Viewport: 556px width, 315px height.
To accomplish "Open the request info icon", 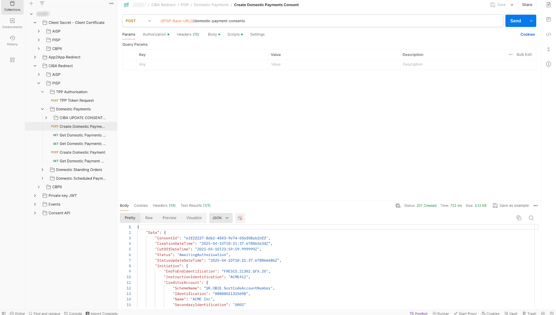I will click(x=548, y=64).
